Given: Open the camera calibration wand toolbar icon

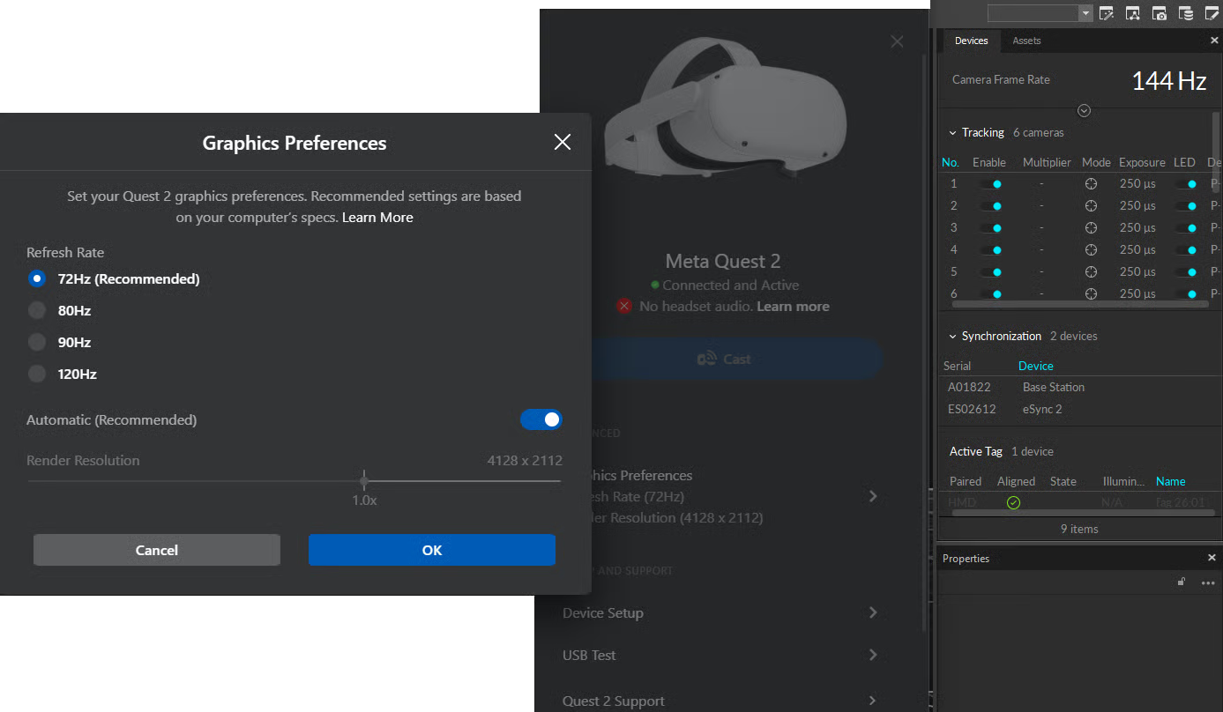Looking at the screenshot, I should (1107, 13).
